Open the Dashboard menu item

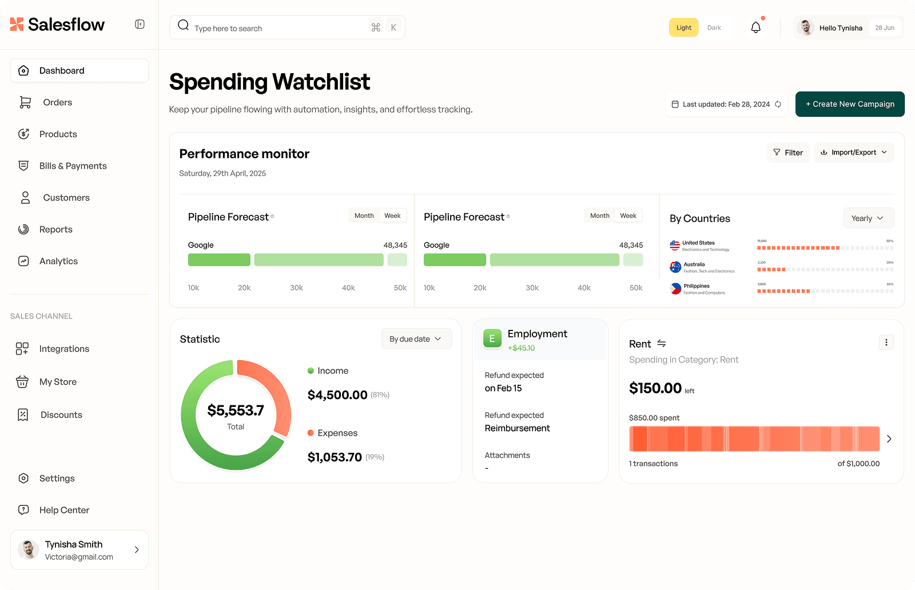pos(79,71)
